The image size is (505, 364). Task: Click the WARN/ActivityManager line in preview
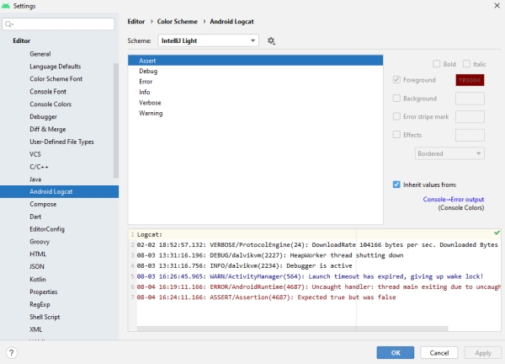(x=310, y=276)
